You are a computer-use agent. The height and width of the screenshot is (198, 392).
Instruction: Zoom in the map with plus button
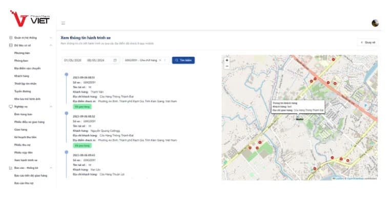(x=227, y=60)
